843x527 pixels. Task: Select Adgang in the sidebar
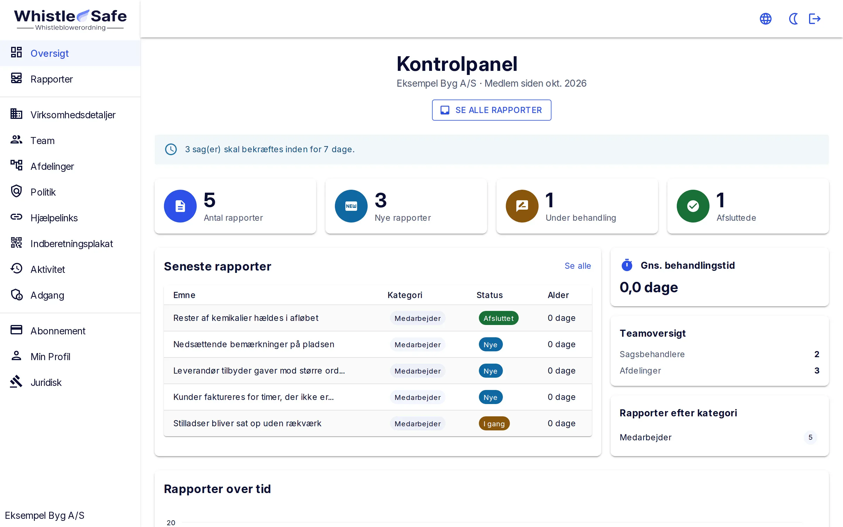coord(70,295)
